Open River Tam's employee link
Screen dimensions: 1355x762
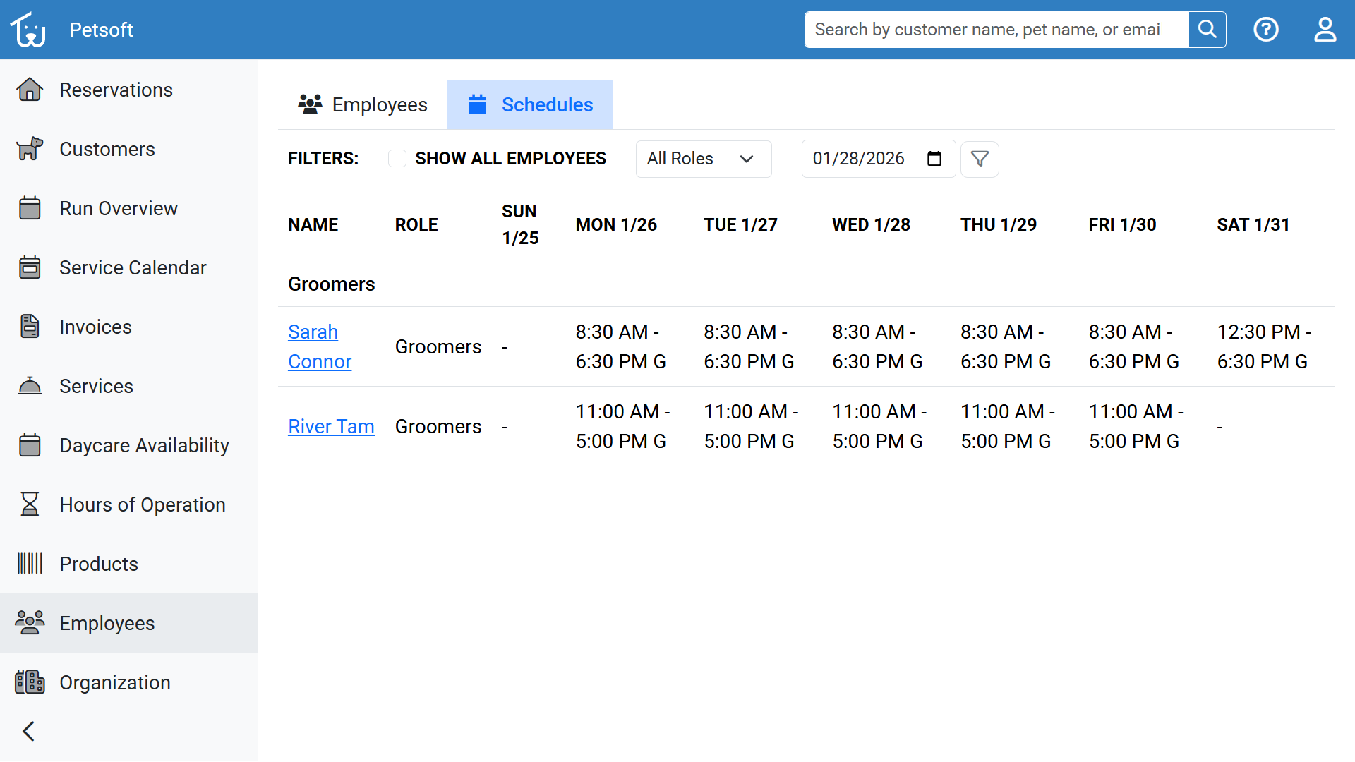pyautogui.click(x=331, y=426)
